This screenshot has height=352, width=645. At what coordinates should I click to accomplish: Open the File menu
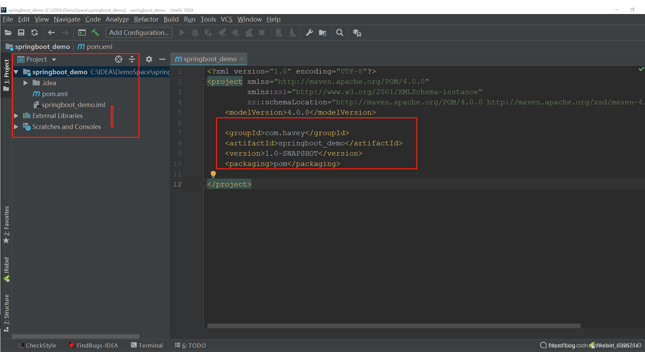pyautogui.click(x=8, y=19)
